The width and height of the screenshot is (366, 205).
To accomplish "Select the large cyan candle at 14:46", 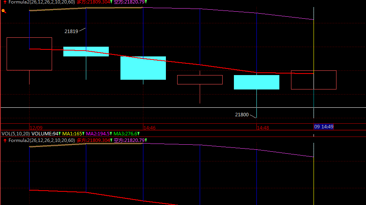I will [x=143, y=68].
